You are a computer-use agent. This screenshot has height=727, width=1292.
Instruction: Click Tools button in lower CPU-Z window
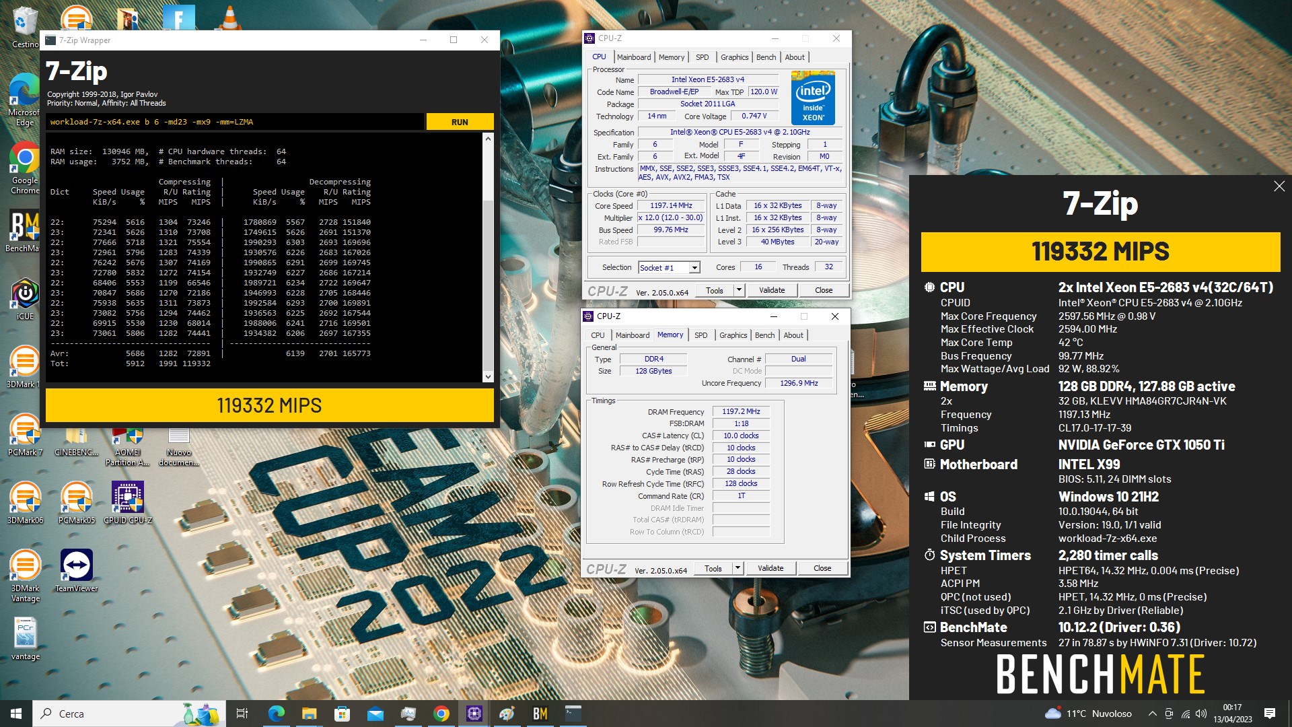pyautogui.click(x=713, y=568)
